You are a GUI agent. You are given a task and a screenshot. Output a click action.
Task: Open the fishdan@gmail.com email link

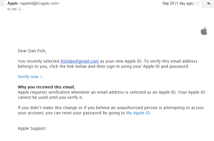click(x=79, y=61)
